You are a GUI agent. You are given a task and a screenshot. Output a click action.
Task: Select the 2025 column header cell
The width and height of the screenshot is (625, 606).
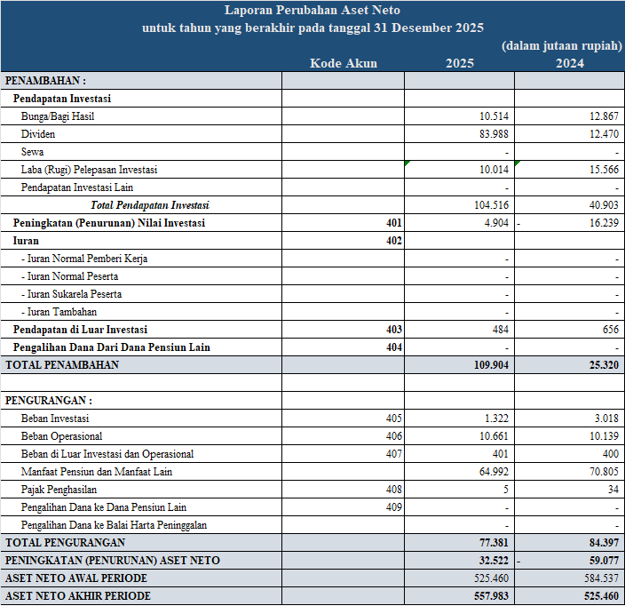[459, 63]
